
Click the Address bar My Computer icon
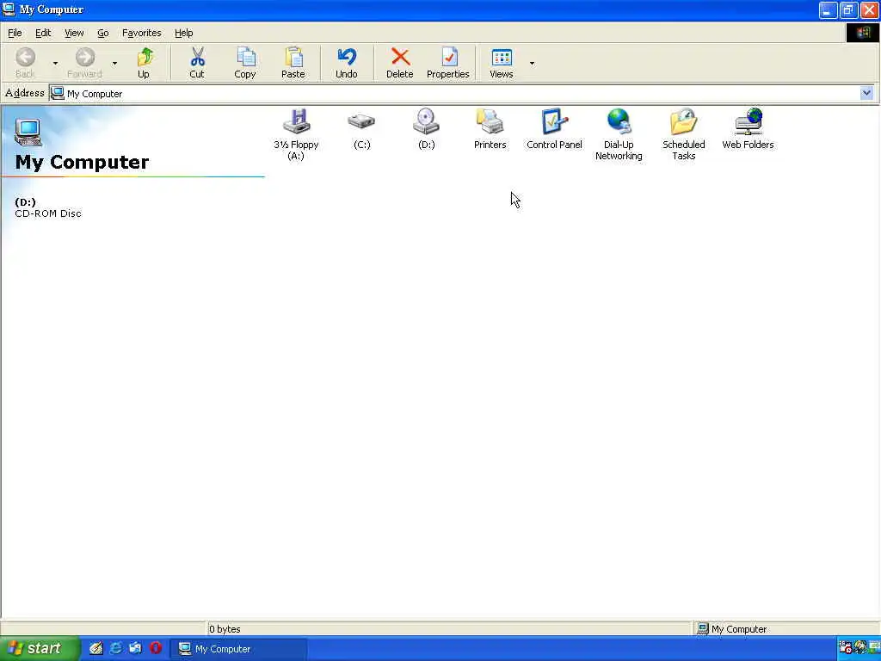(58, 93)
